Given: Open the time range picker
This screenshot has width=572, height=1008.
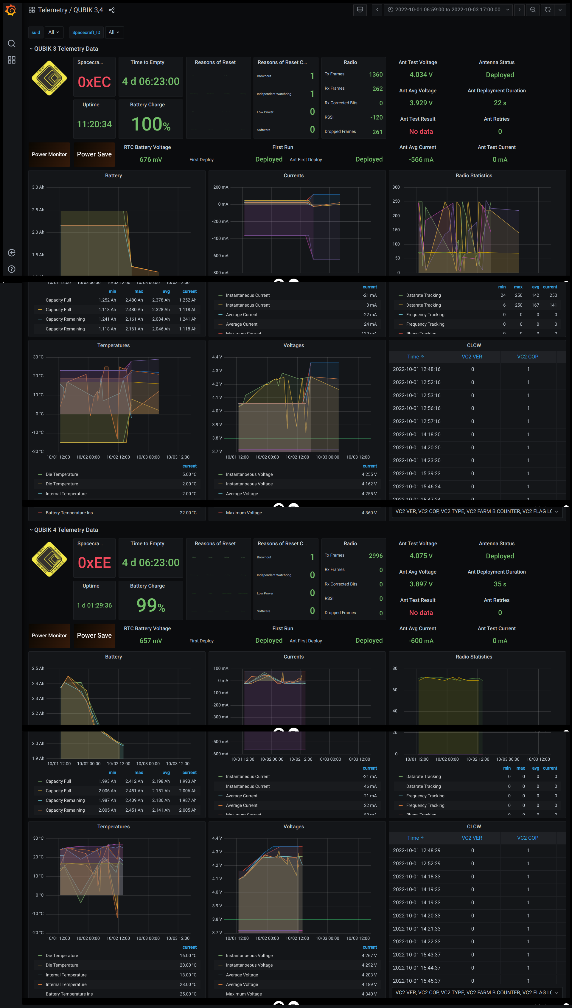Looking at the screenshot, I should (x=447, y=10).
